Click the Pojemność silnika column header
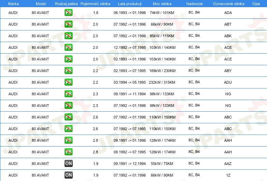Screen dimensions: 267x181 pyautogui.click(x=96, y=3)
